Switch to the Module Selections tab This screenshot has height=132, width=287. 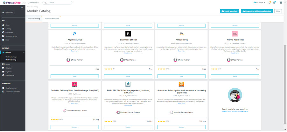(x=52, y=18)
